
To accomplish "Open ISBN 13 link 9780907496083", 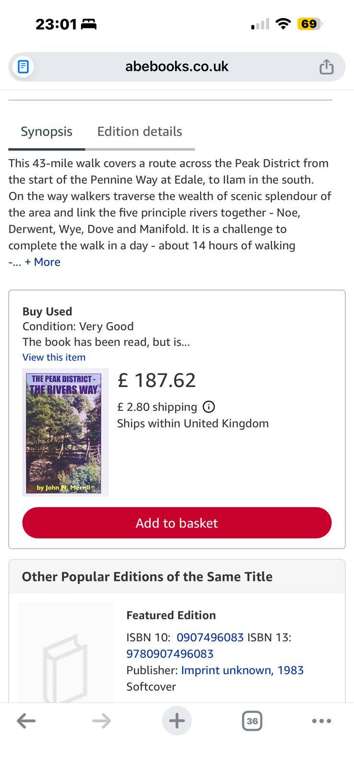I will [170, 654].
